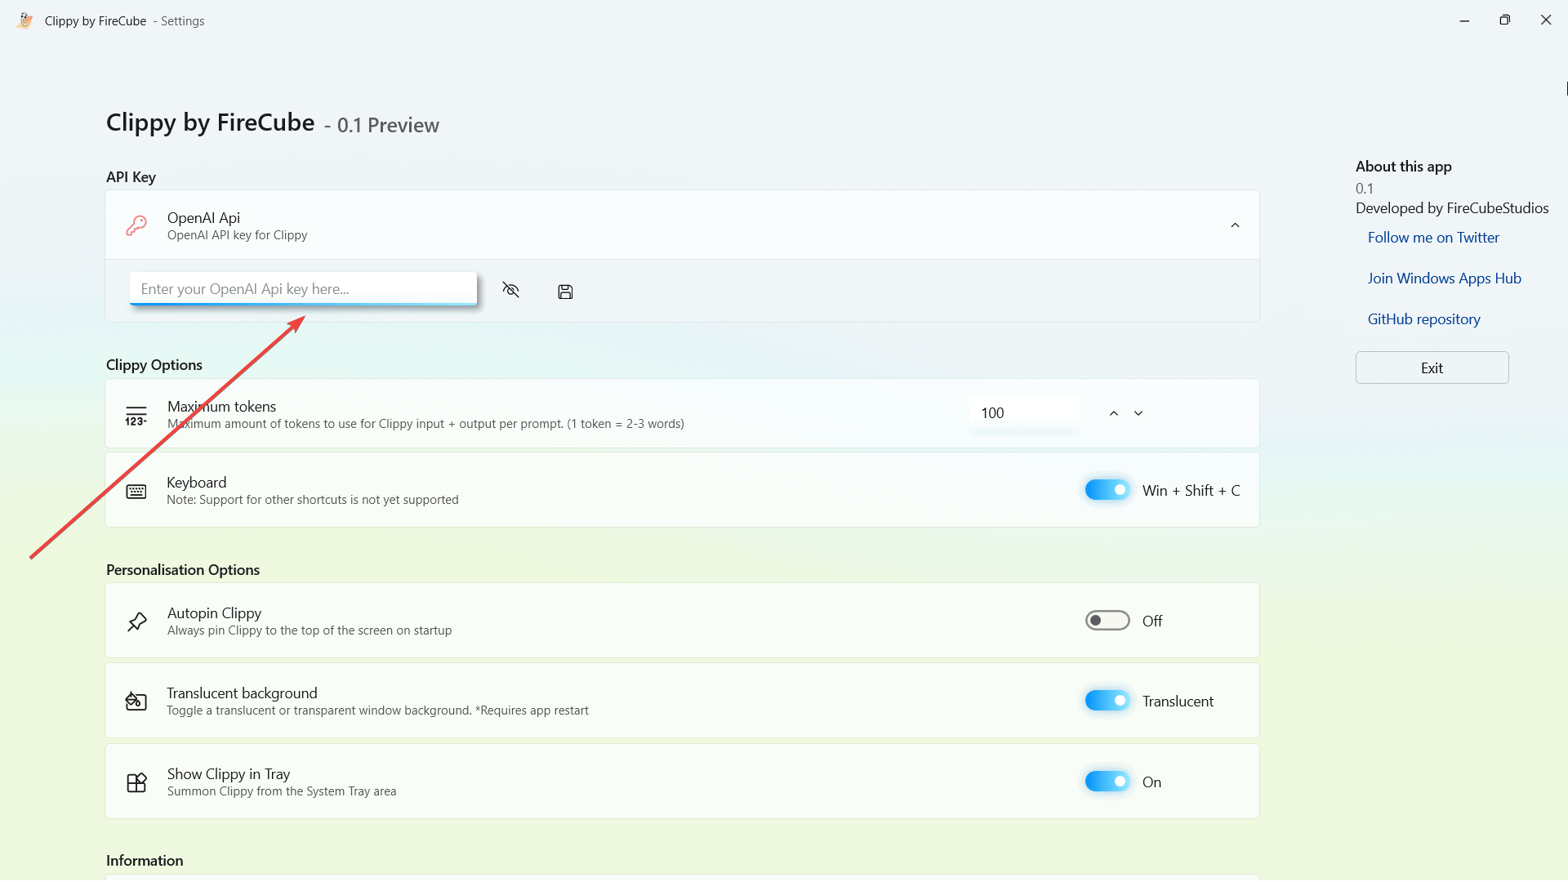Open the GitHub repository link
Image resolution: width=1568 pixels, height=882 pixels.
1423,319
